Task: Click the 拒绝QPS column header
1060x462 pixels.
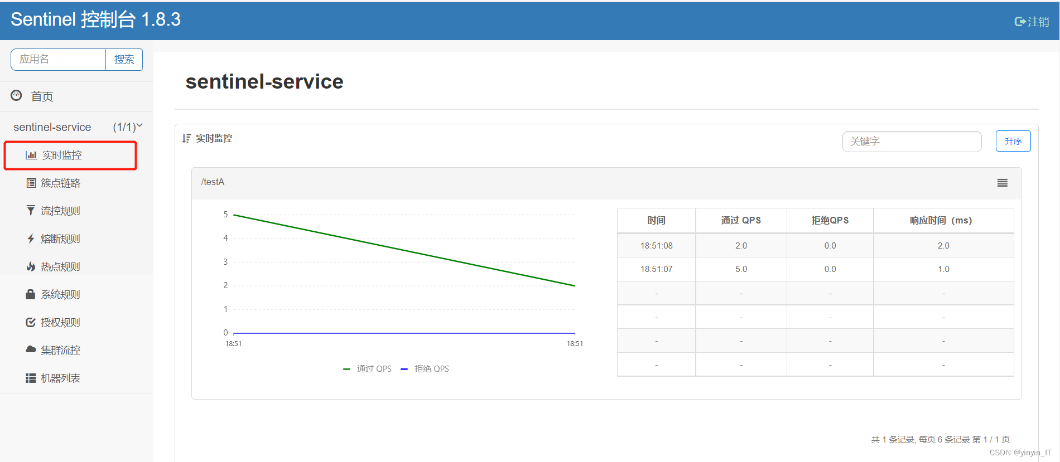Action: [x=830, y=220]
